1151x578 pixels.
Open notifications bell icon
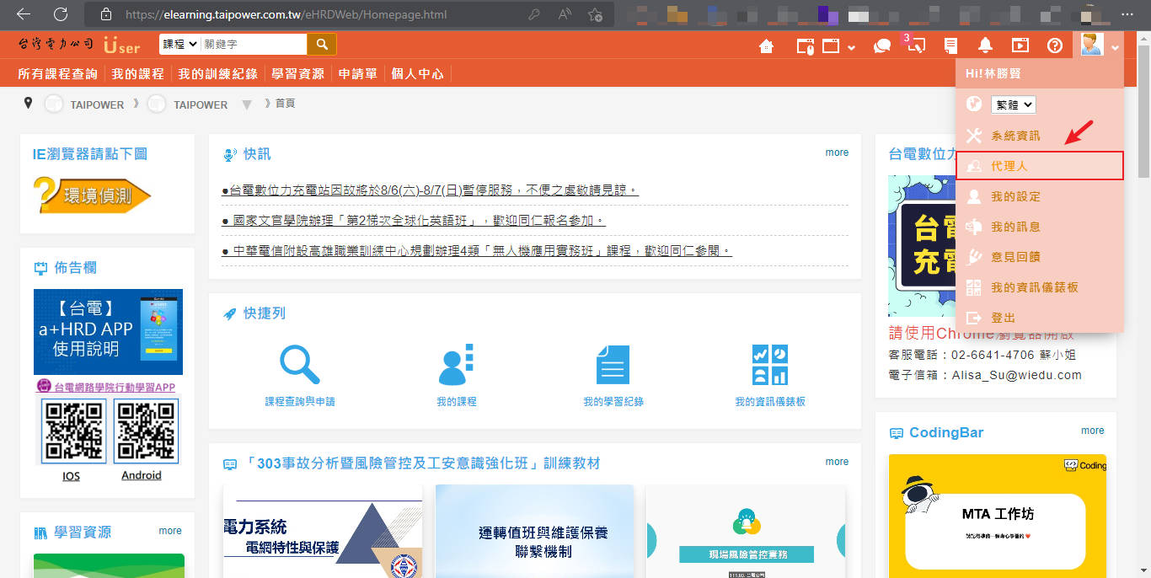pos(985,45)
